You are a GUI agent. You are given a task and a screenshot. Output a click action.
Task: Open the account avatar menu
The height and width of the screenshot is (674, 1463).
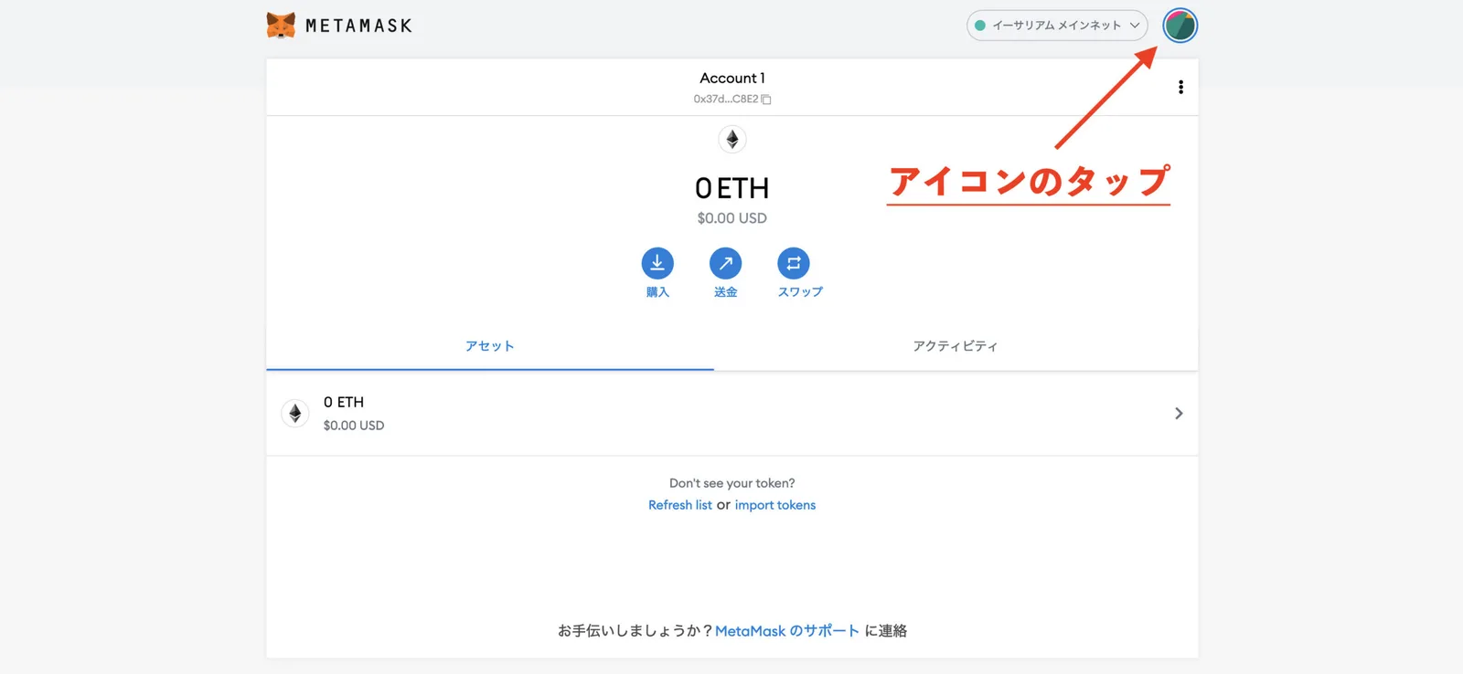point(1180,26)
